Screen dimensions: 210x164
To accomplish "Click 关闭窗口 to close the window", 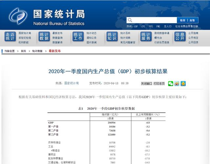I will (146, 84).
